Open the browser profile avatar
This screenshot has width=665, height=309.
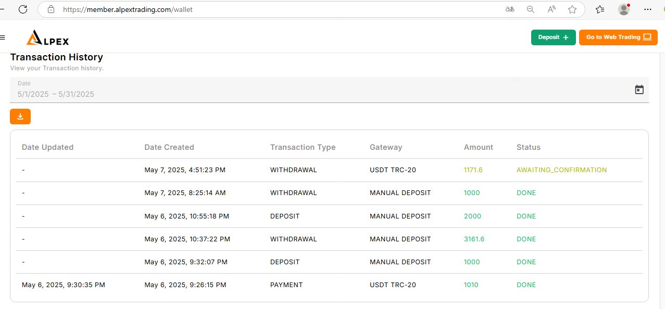pyautogui.click(x=624, y=9)
